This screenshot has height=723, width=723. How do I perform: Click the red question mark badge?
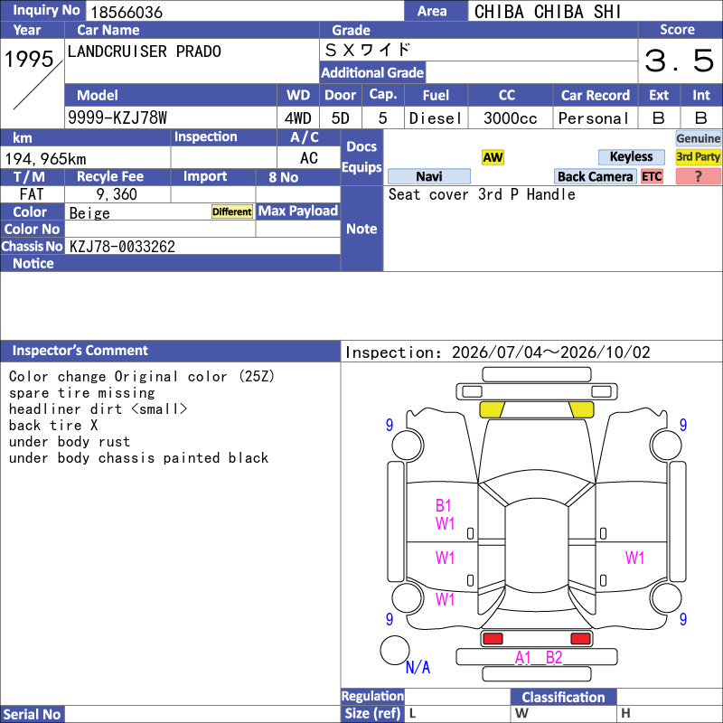coord(698,176)
